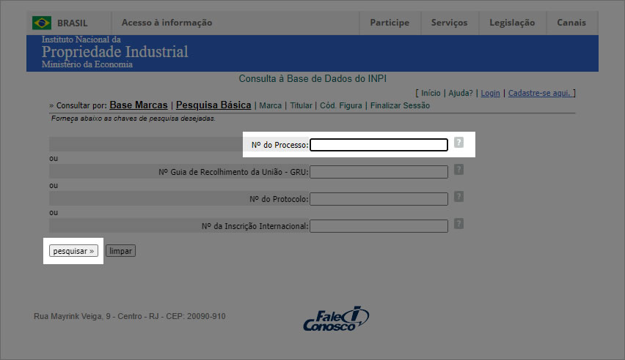This screenshot has height=360, width=625.
Task: Select Base Marcas search option
Action: coord(139,105)
